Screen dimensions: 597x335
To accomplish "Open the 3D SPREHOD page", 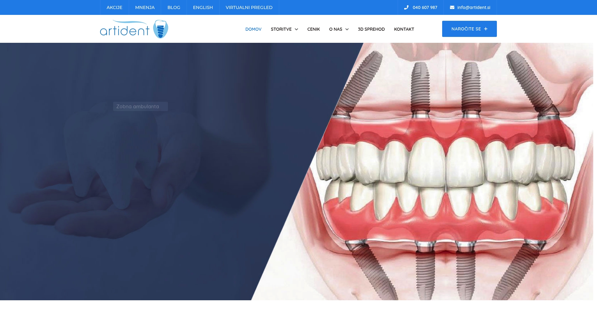I will tap(371, 29).
